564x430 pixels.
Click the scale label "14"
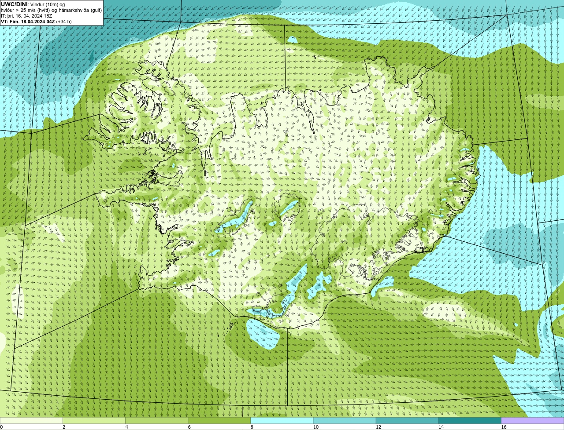(x=441, y=427)
